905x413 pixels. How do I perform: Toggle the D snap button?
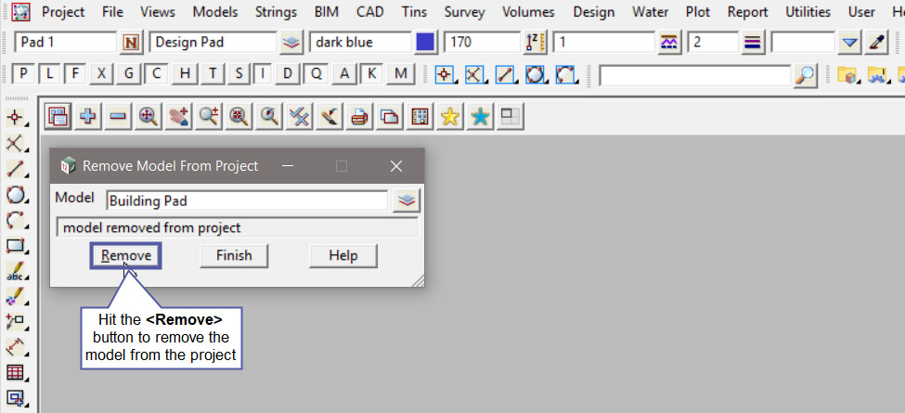(x=288, y=73)
